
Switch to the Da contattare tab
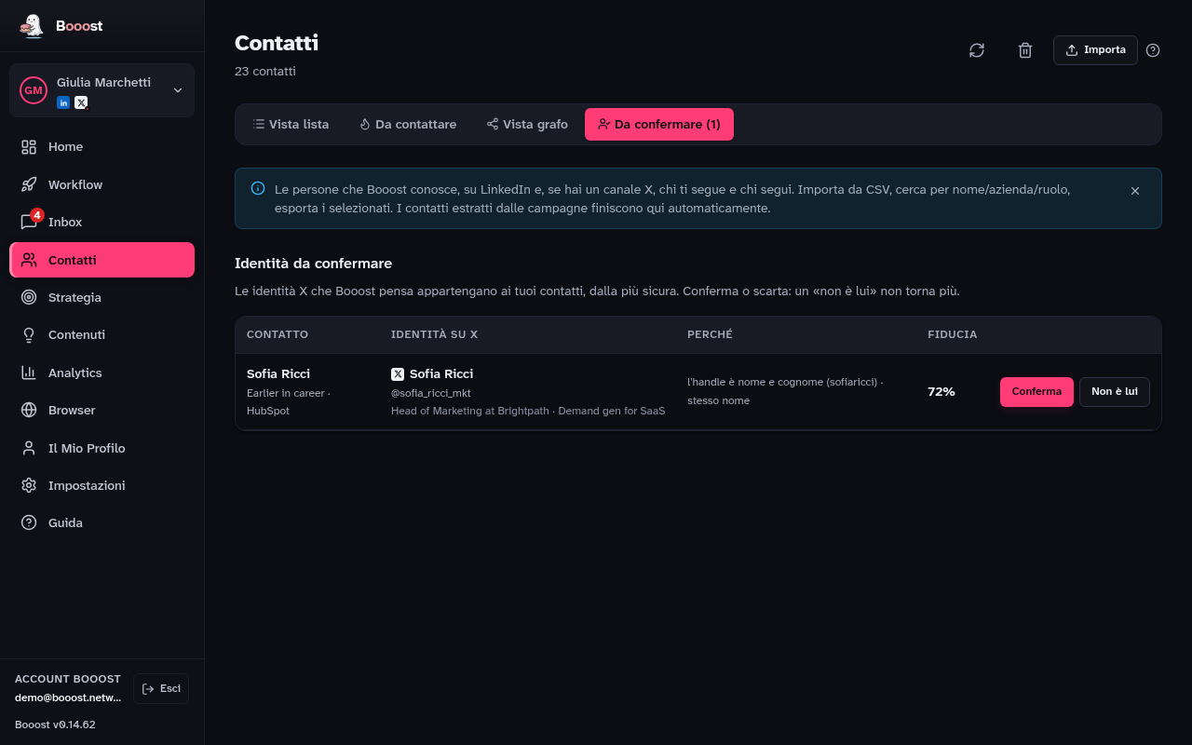click(408, 125)
